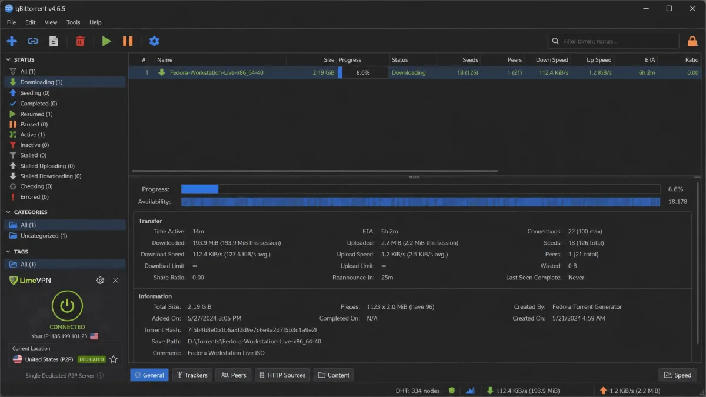
Task: Pause torrents with the orange pause icon
Action: coord(128,41)
